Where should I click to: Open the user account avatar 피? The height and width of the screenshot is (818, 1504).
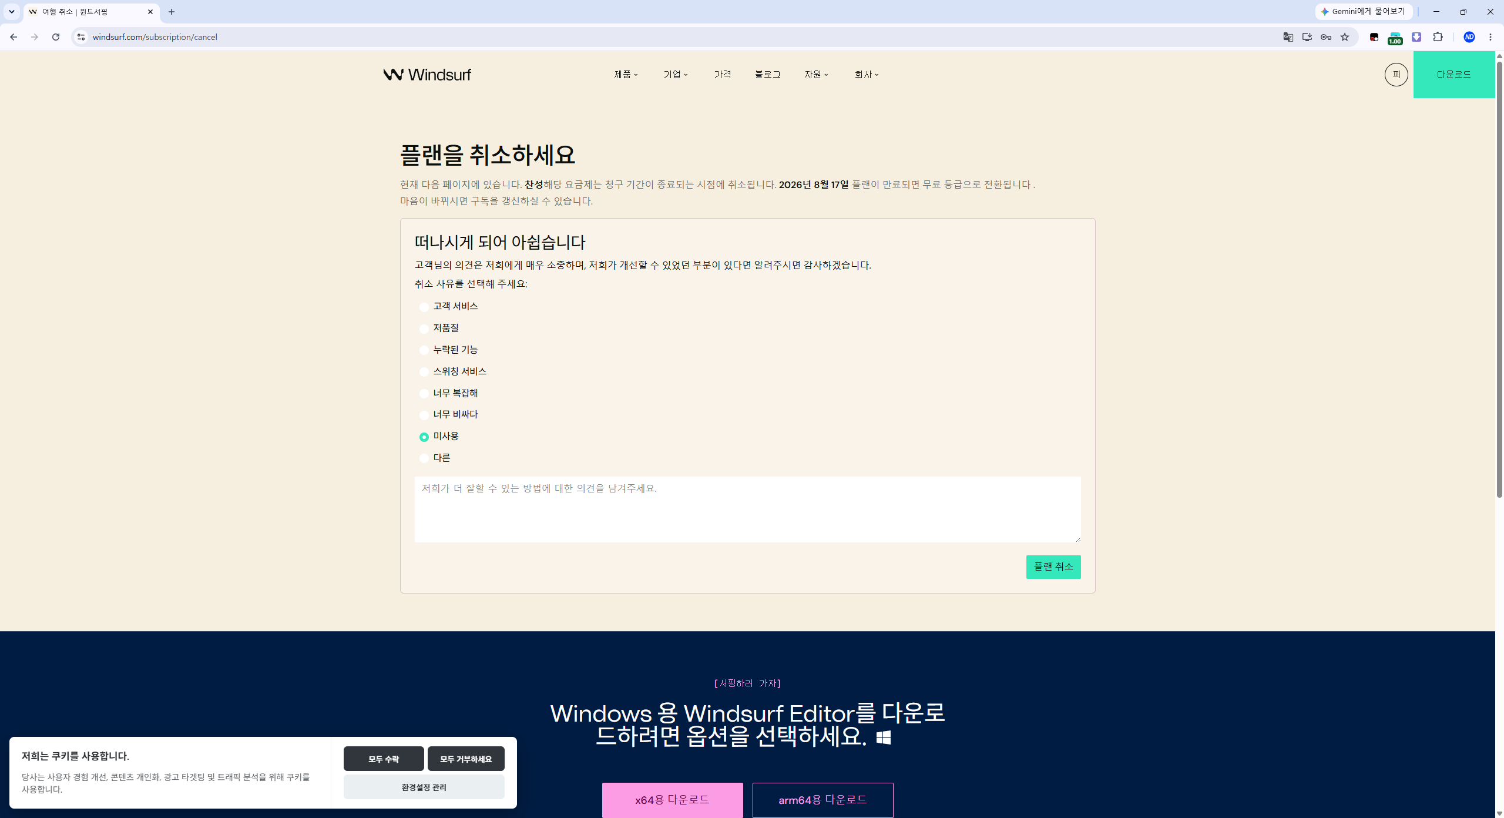(1396, 75)
